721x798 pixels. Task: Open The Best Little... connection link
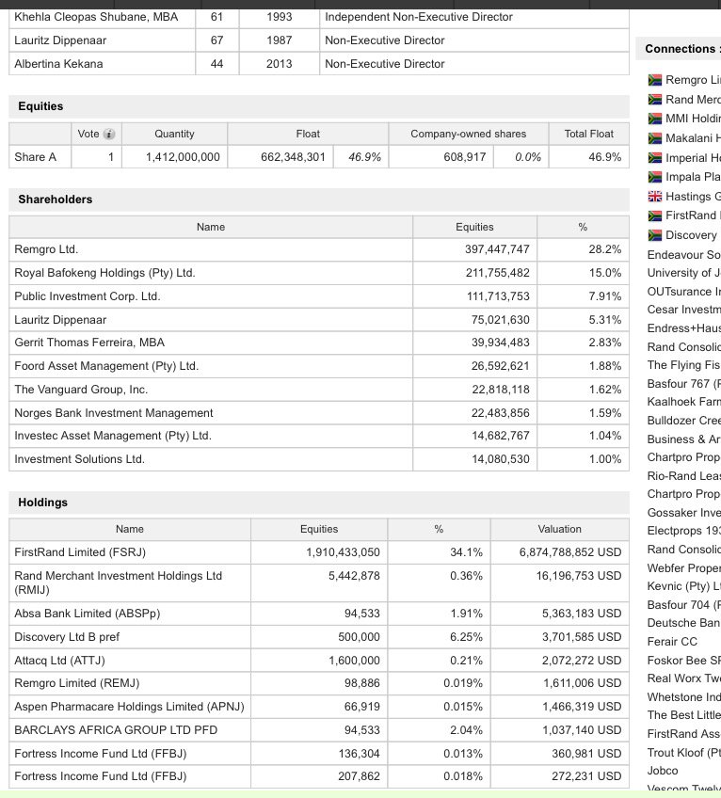(684, 715)
